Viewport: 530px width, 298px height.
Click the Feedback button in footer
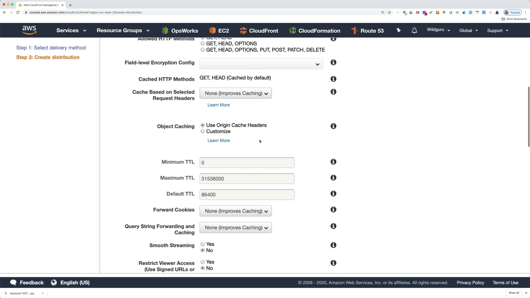27,283
